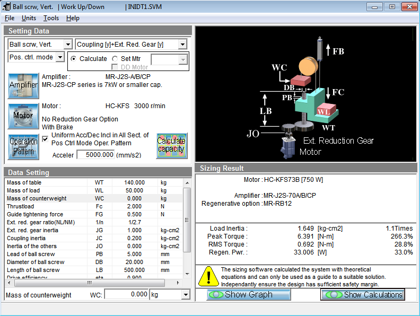Click the data table vertical scrollbar thumb
The width and height of the screenshot is (420, 316).
(x=187, y=220)
